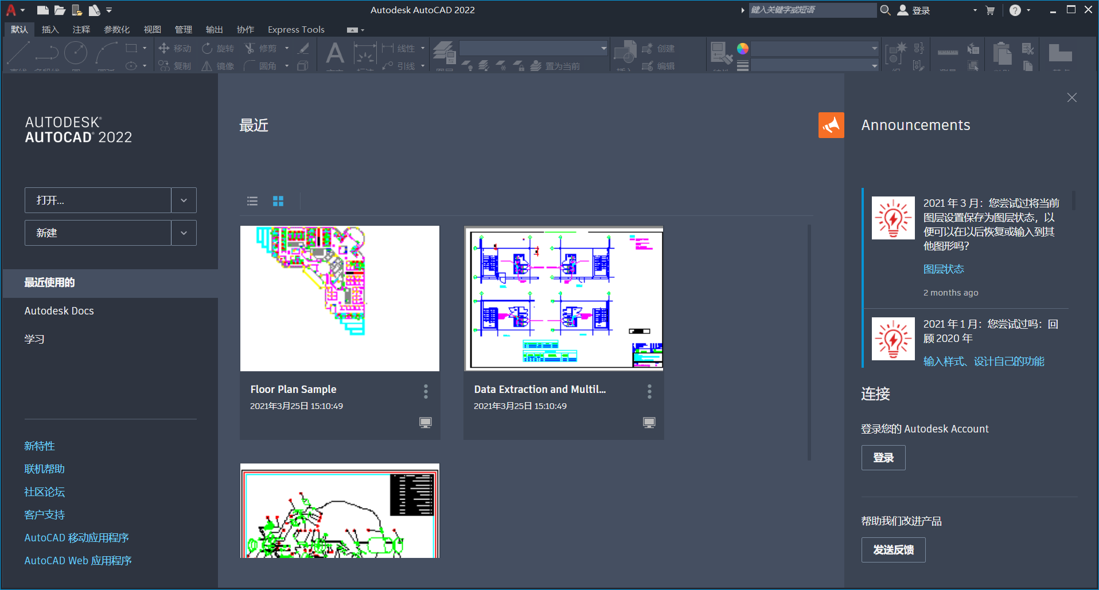Click the Help question mark icon

tap(1015, 10)
